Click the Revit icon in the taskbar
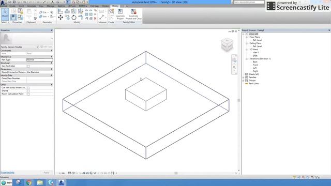The image size is (331, 186). click(x=61, y=182)
